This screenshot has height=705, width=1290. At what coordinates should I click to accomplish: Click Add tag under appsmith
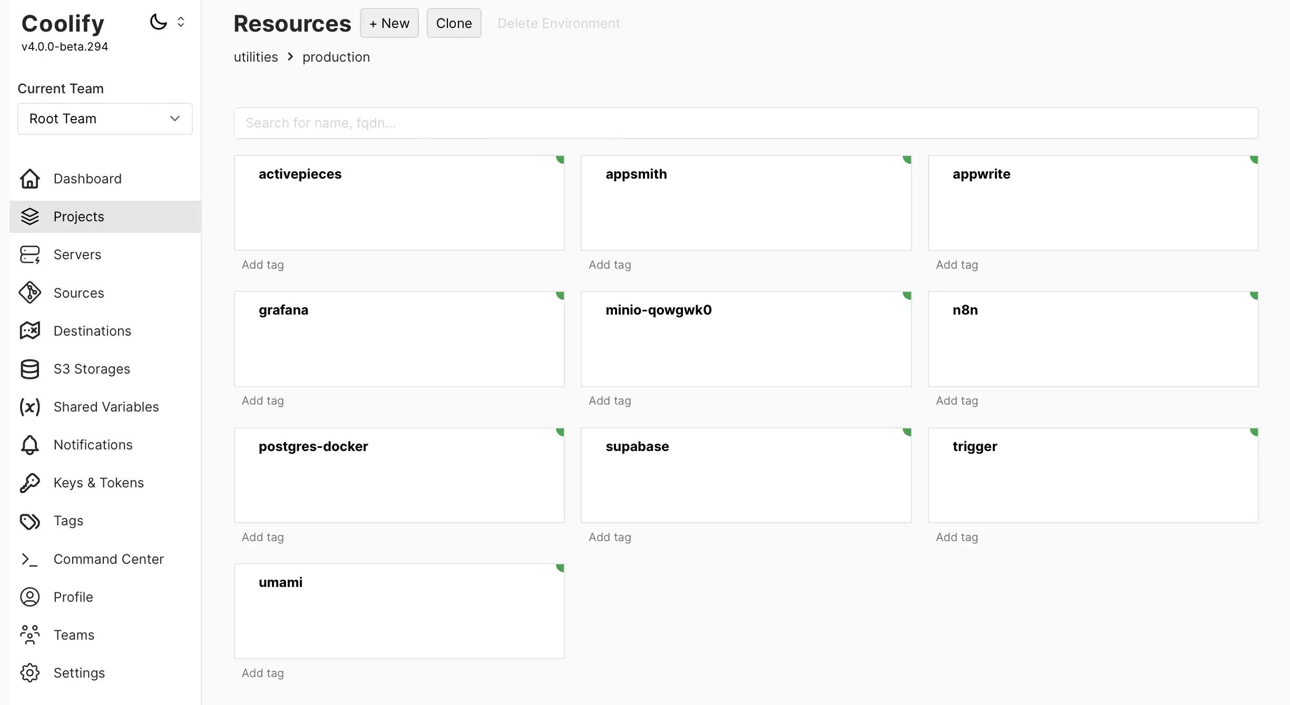tap(610, 265)
